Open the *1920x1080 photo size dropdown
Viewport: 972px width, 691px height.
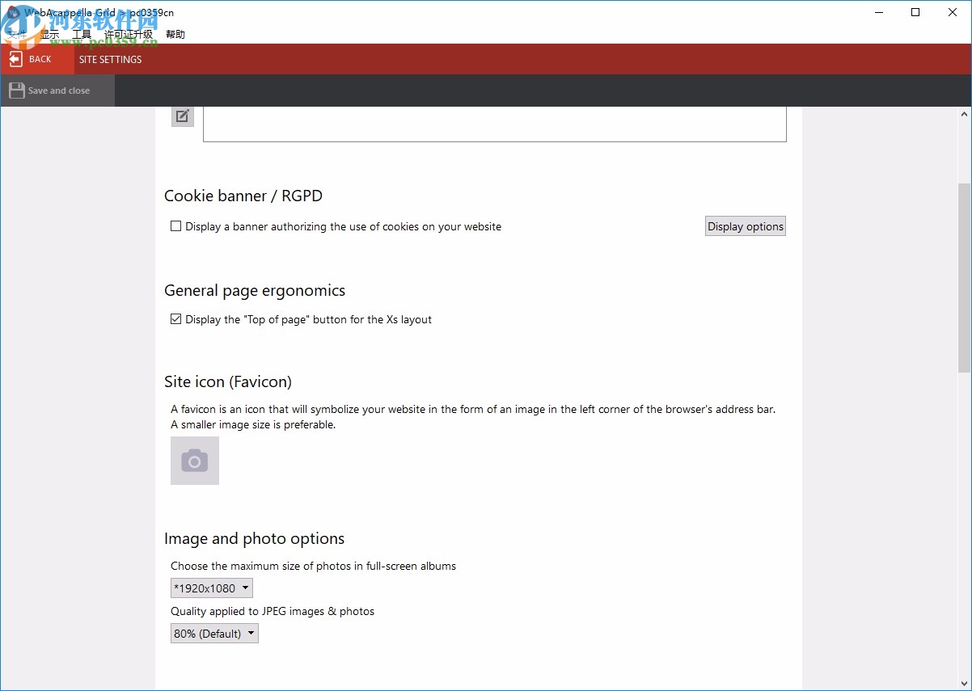212,588
